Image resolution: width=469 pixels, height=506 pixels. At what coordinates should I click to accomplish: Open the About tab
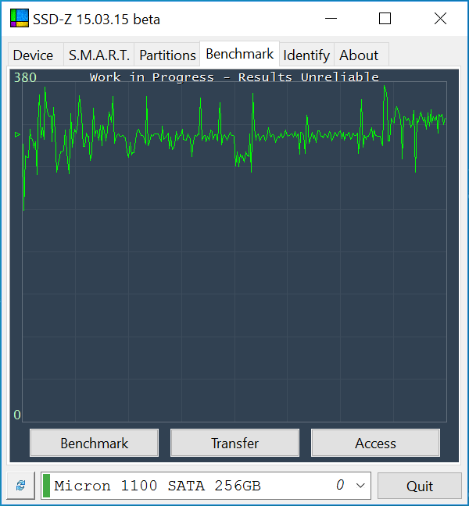click(x=361, y=55)
